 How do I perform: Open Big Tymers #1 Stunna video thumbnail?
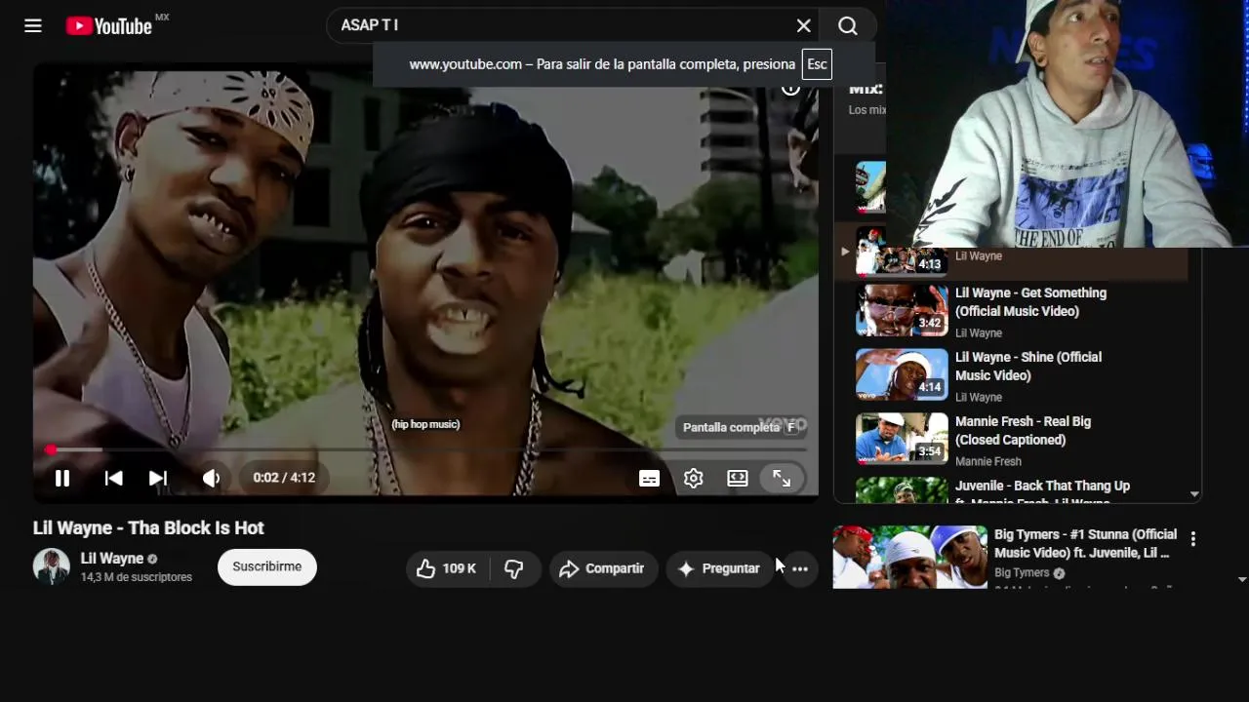[x=909, y=558]
